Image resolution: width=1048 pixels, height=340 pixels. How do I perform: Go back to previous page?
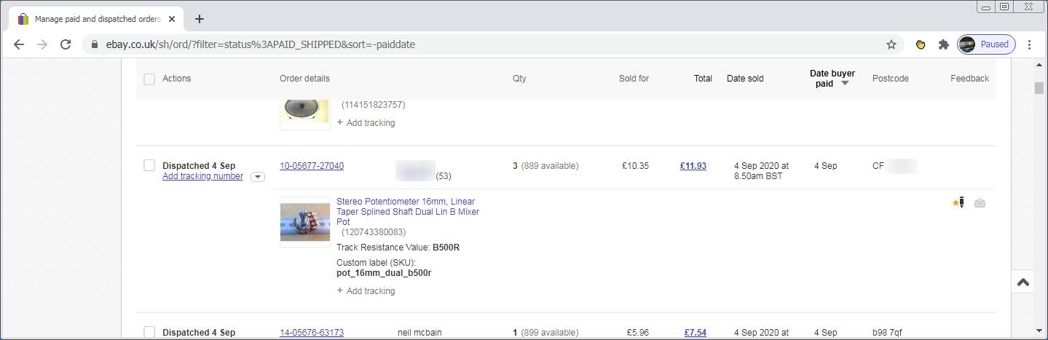(19, 44)
